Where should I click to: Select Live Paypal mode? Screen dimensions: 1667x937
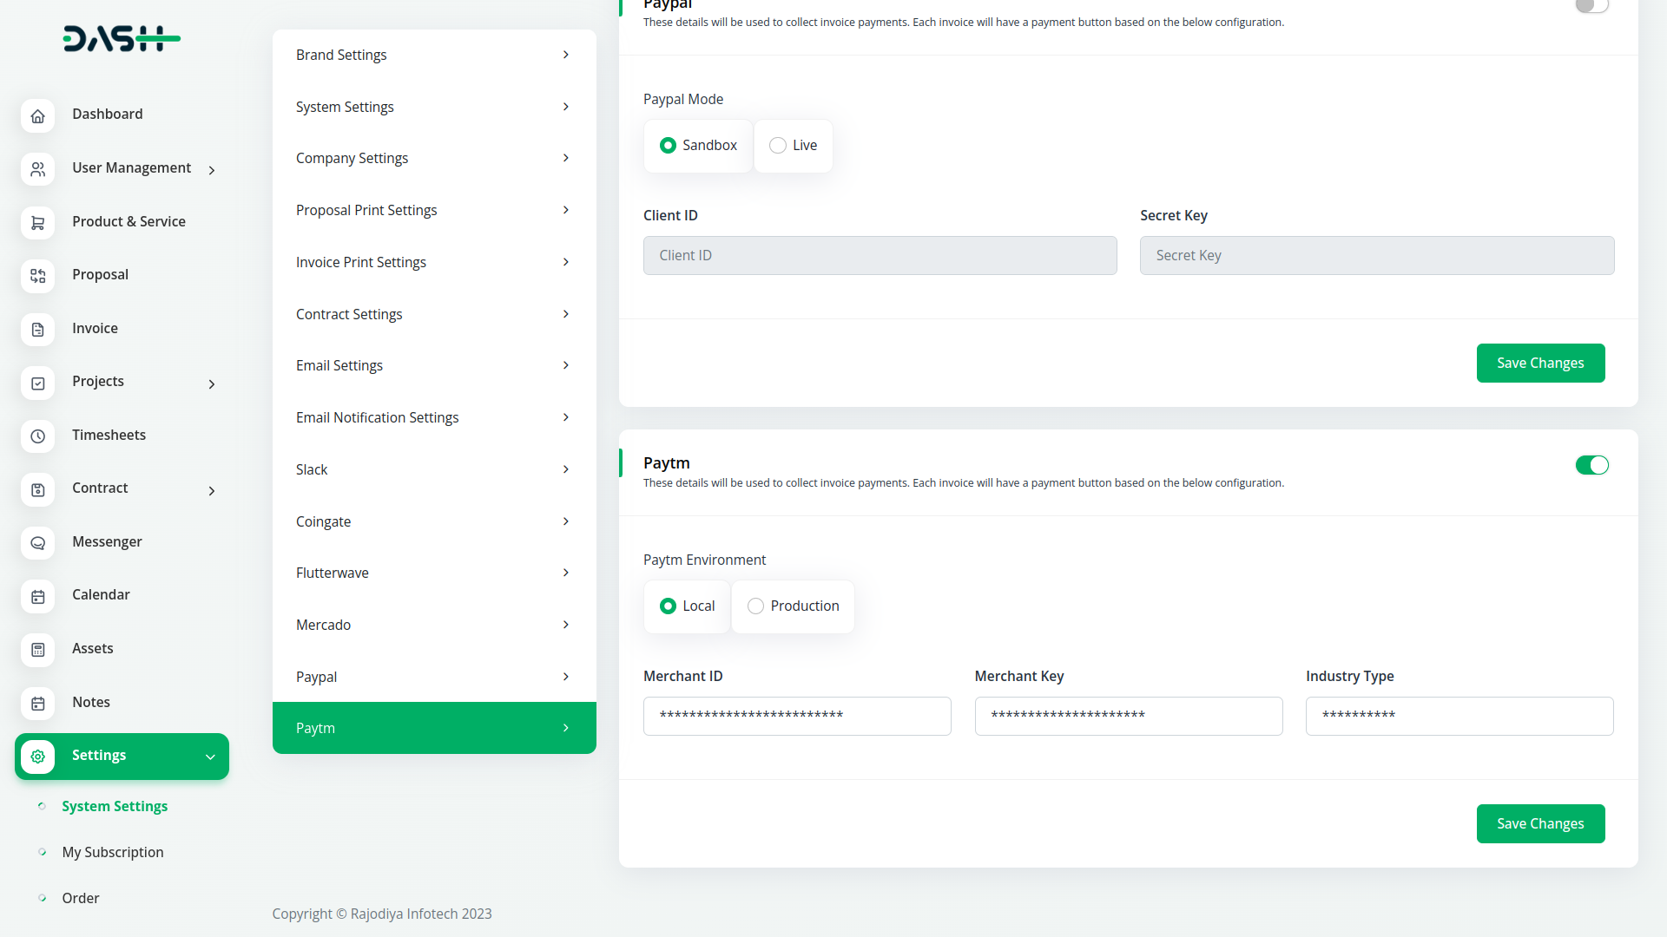click(778, 146)
